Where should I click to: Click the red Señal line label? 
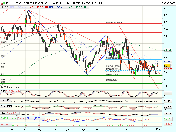pos(21,118)
